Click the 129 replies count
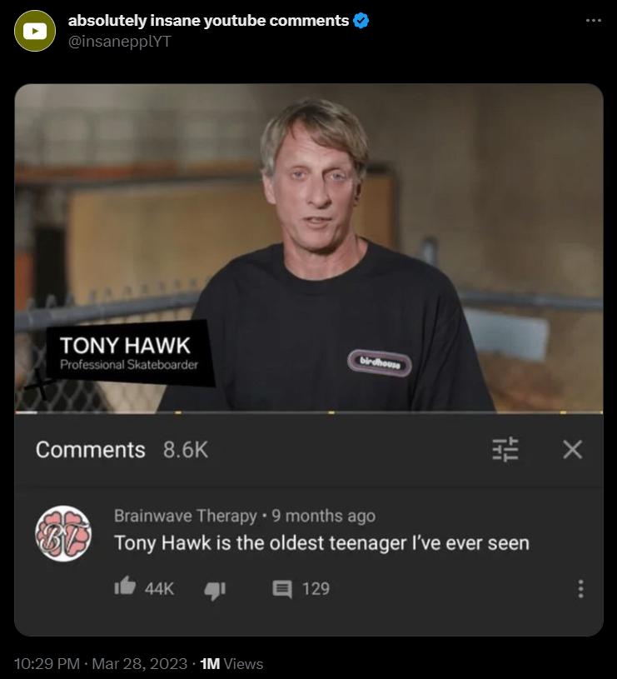 pos(316,589)
